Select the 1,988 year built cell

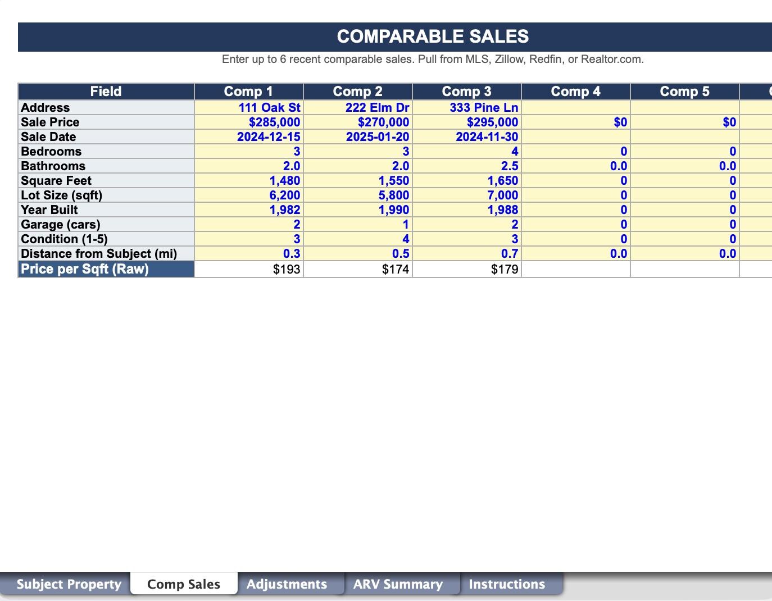tap(467, 210)
